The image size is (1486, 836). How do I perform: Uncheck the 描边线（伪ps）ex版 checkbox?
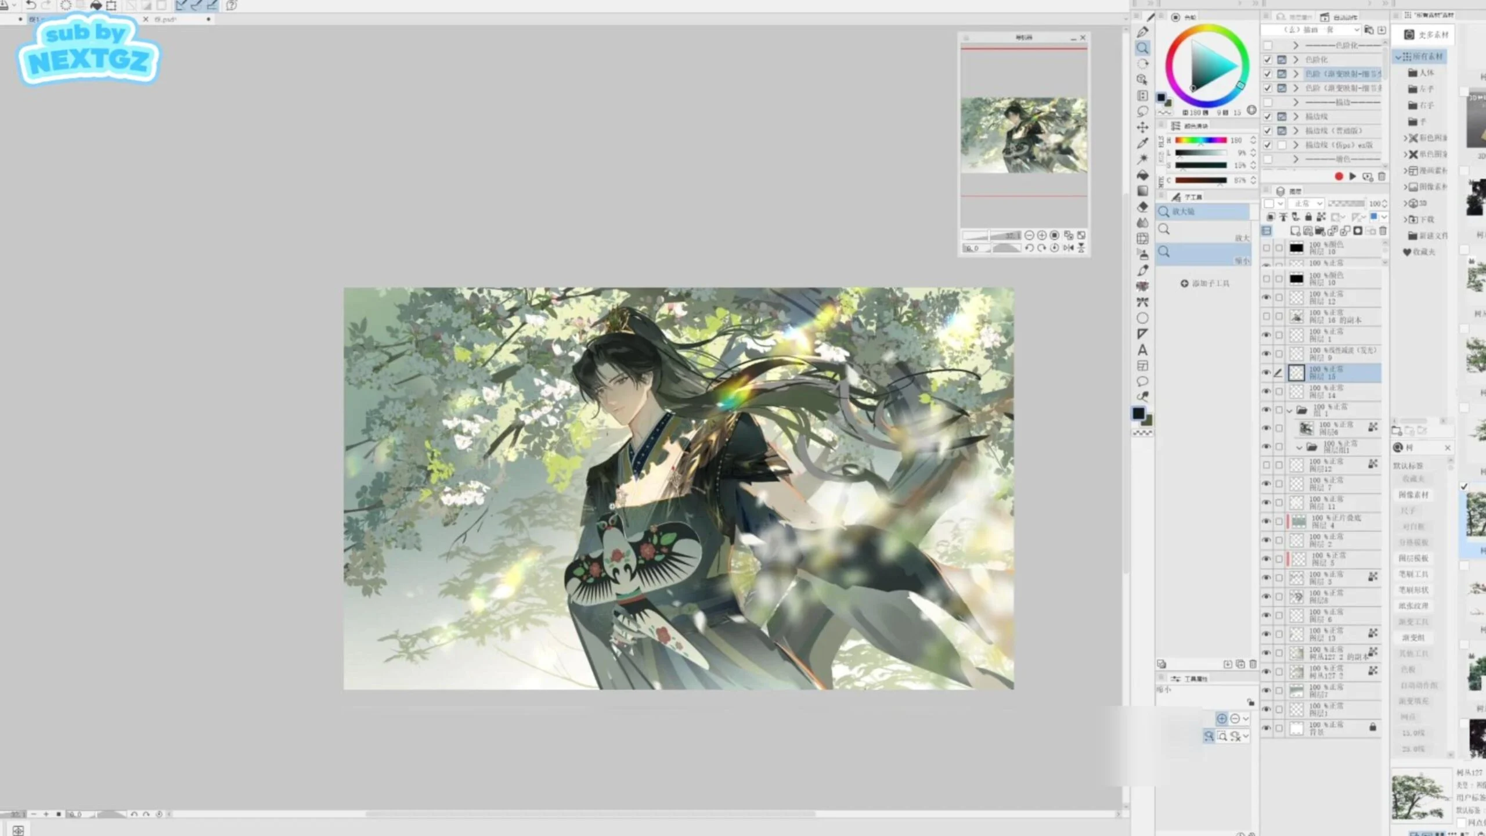click(x=1268, y=145)
